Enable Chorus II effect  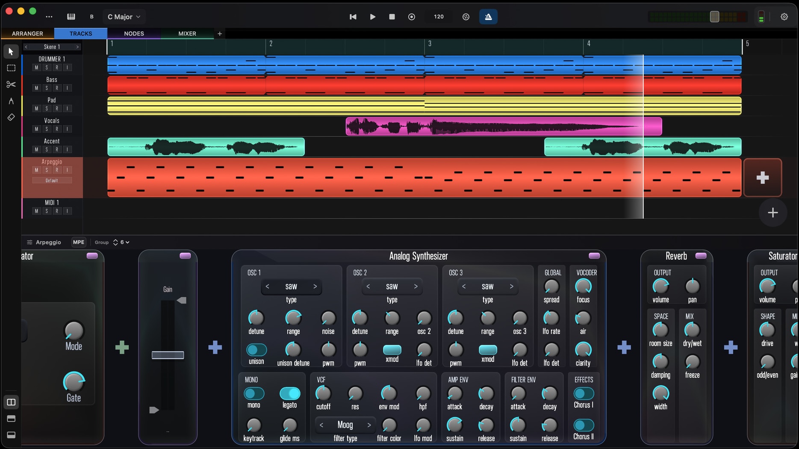coord(584,425)
